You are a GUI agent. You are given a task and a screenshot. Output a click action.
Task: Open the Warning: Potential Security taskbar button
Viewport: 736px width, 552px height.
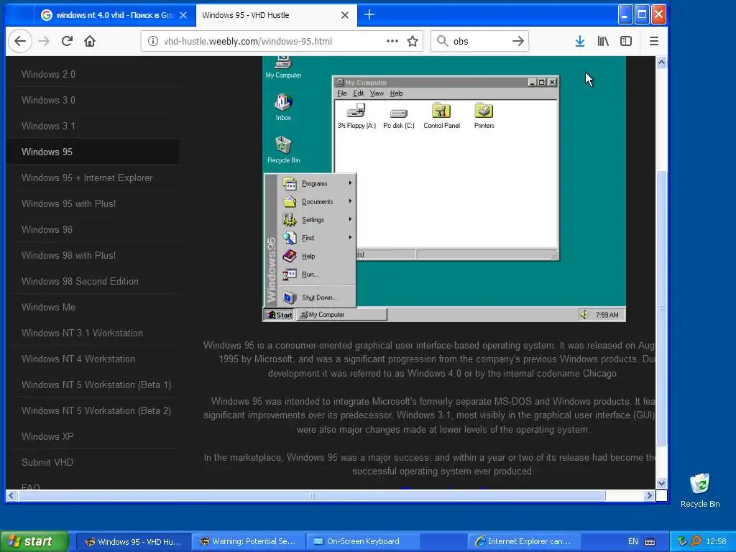click(248, 541)
